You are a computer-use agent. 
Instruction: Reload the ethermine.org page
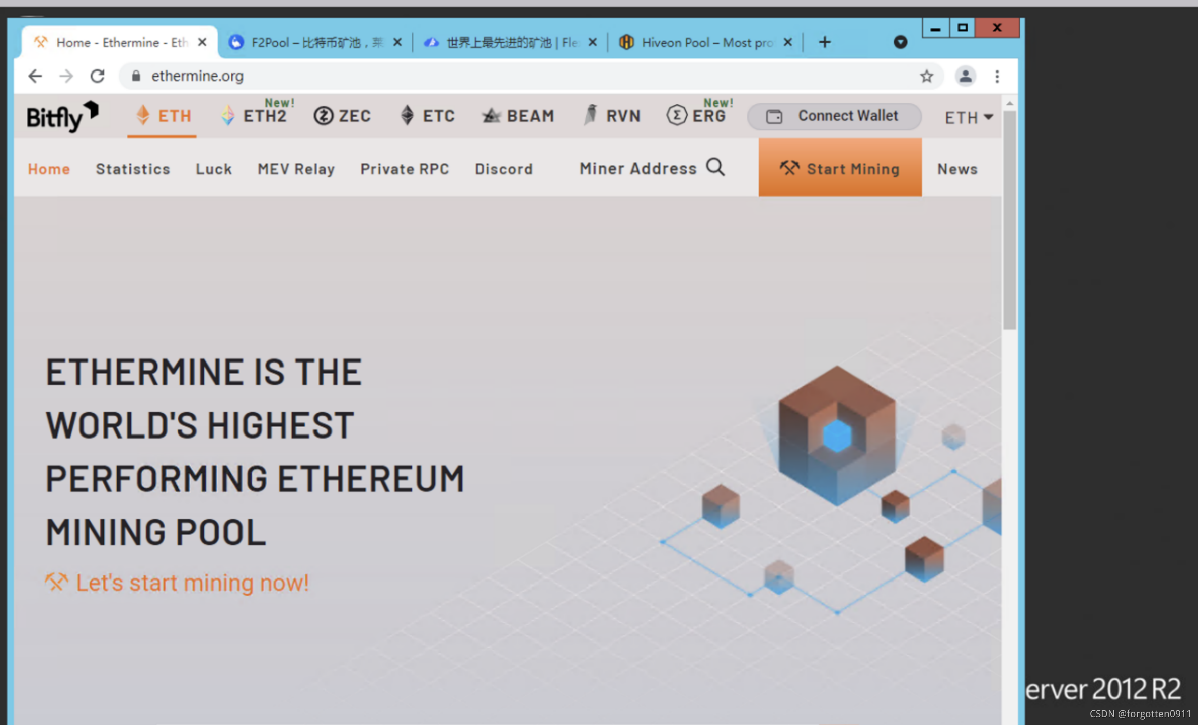coord(97,76)
